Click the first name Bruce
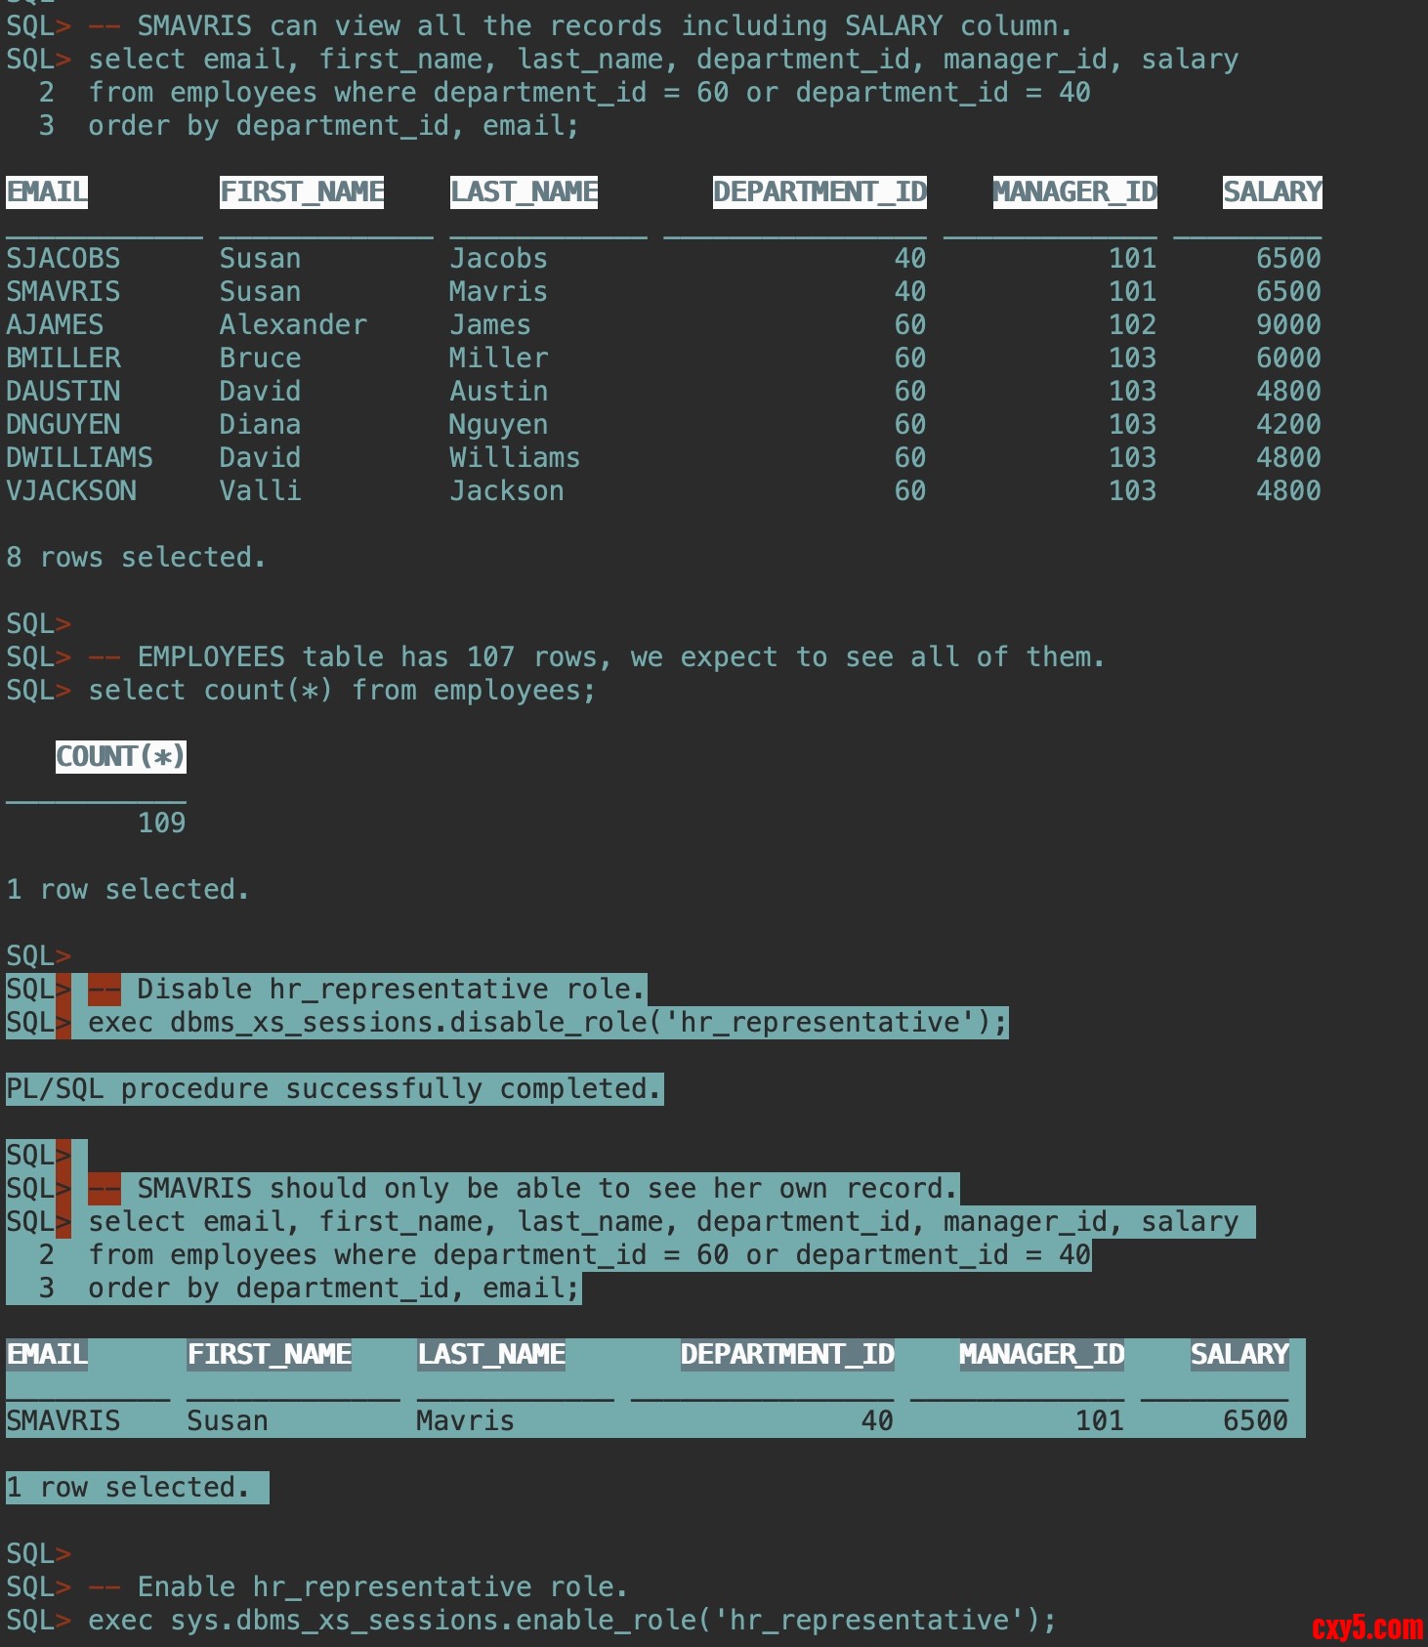 point(260,359)
